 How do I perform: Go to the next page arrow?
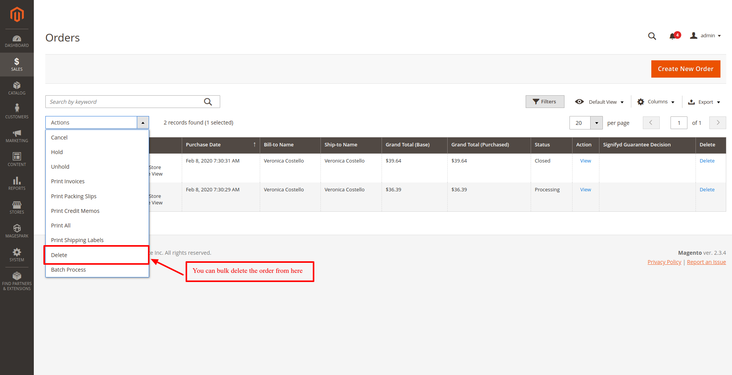(x=718, y=123)
